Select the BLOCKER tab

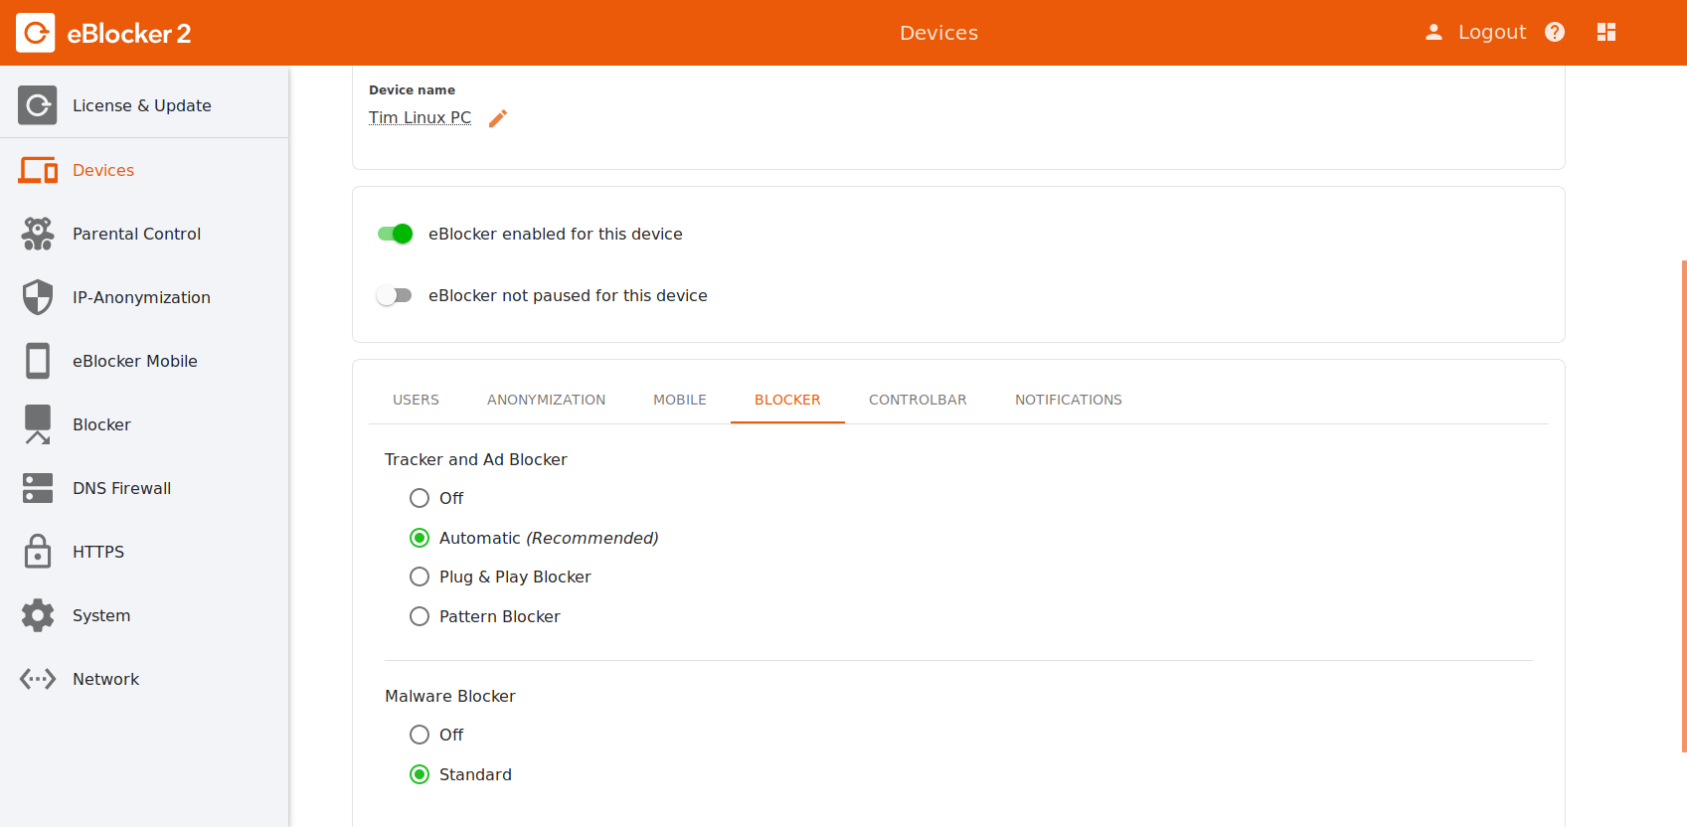[x=787, y=400]
